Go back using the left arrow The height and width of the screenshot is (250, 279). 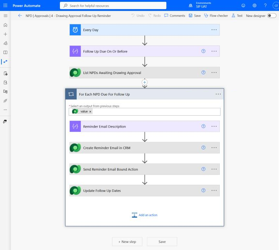point(20,16)
